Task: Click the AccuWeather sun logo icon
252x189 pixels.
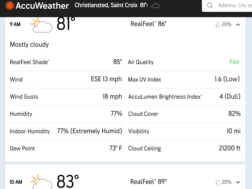Action: (x=10, y=6)
